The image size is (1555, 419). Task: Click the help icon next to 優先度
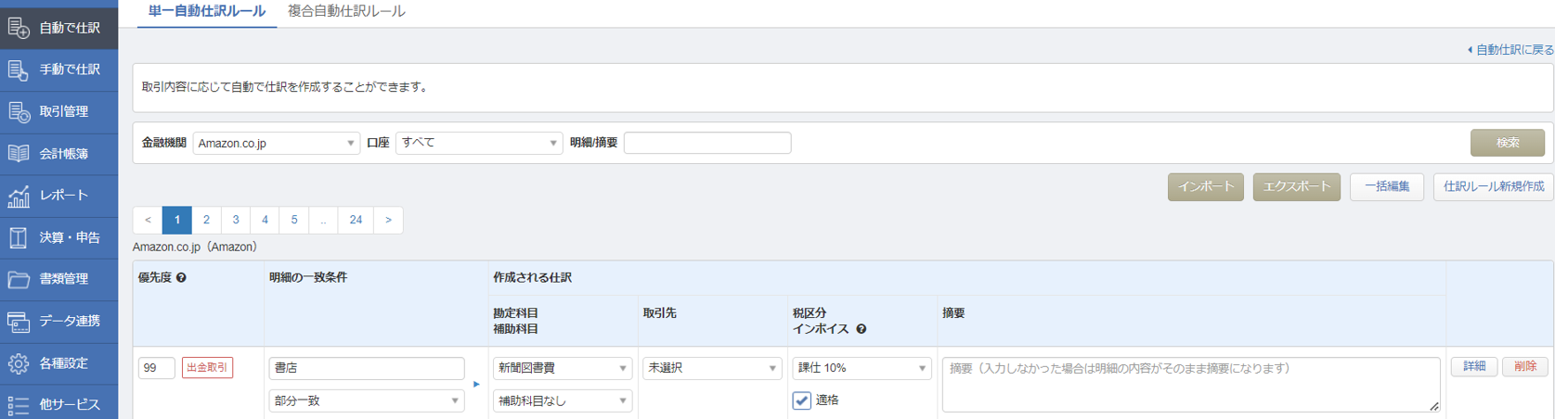point(181,278)
